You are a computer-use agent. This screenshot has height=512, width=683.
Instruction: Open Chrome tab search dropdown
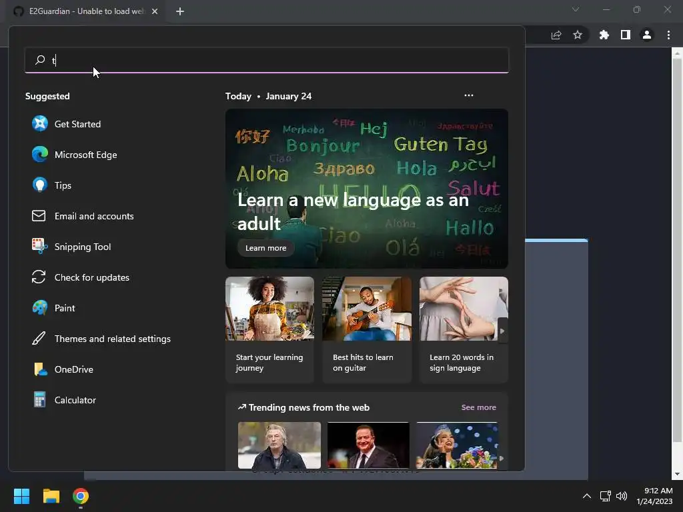(576, 9)
